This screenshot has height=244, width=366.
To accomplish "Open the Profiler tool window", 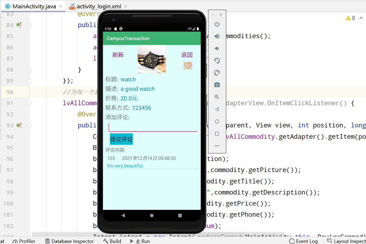I will (24, 241).
